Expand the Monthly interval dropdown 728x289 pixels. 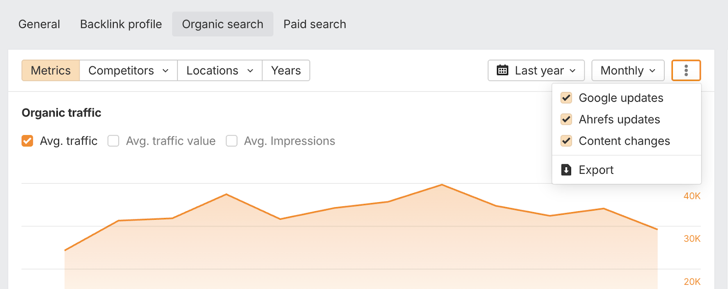[627, 71]
